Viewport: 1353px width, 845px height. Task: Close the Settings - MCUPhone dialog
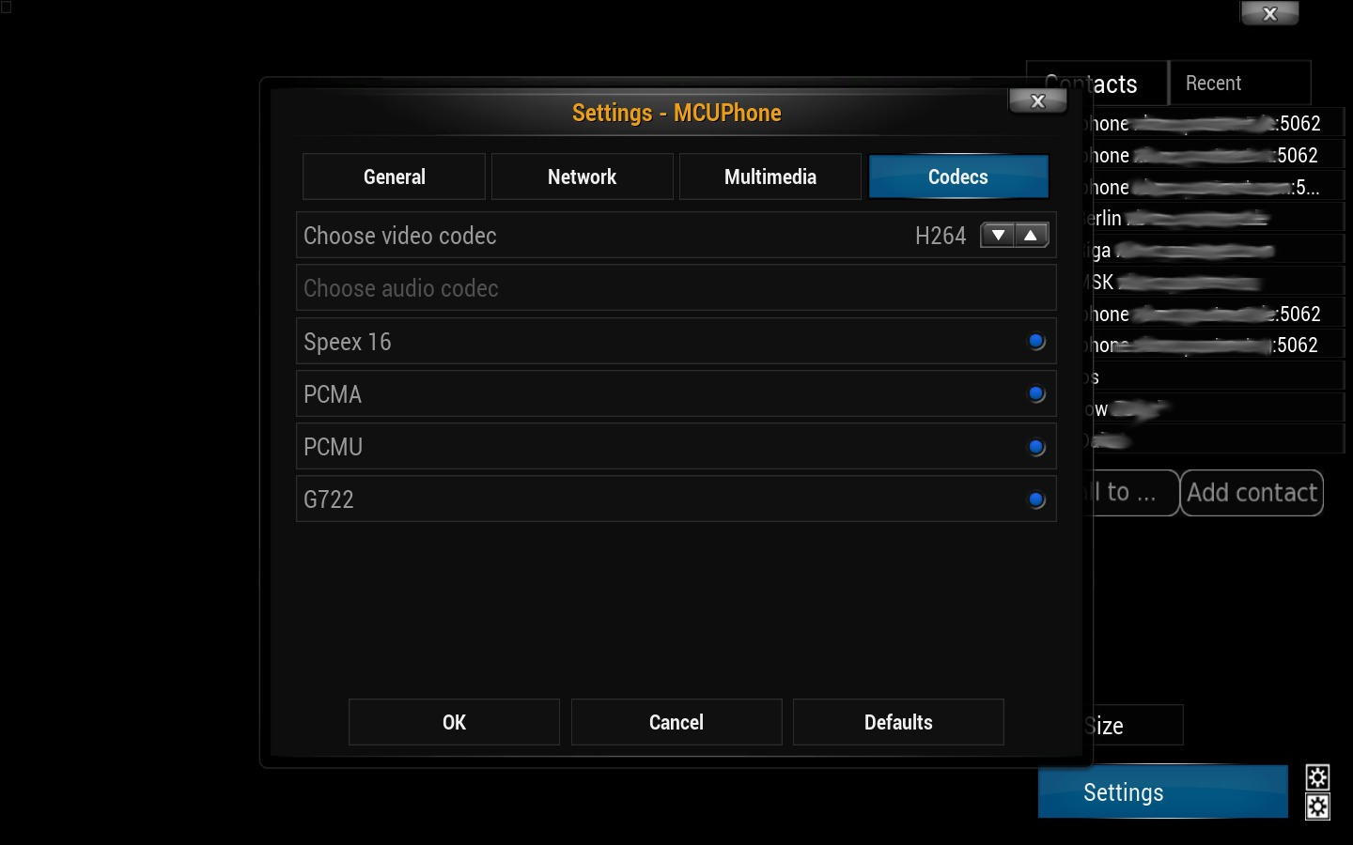point(1037,101)
